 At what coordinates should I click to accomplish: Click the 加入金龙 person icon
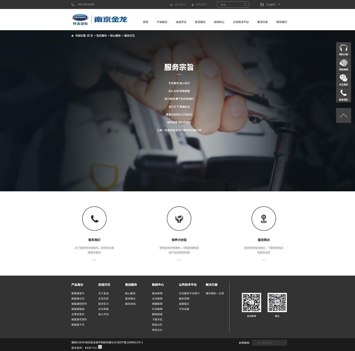pos(171,5)
